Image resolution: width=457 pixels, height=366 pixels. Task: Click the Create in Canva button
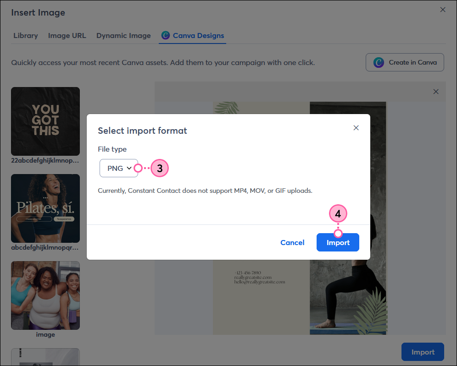point(405,62)
